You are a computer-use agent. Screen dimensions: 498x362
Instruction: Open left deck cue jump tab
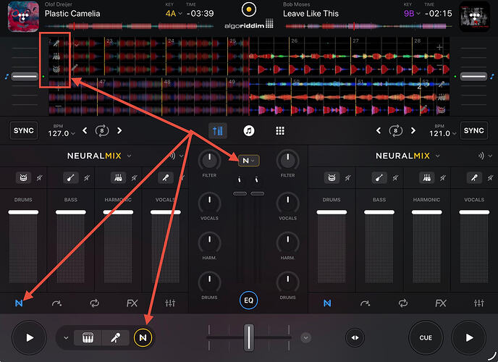click(x=57, y=303)
